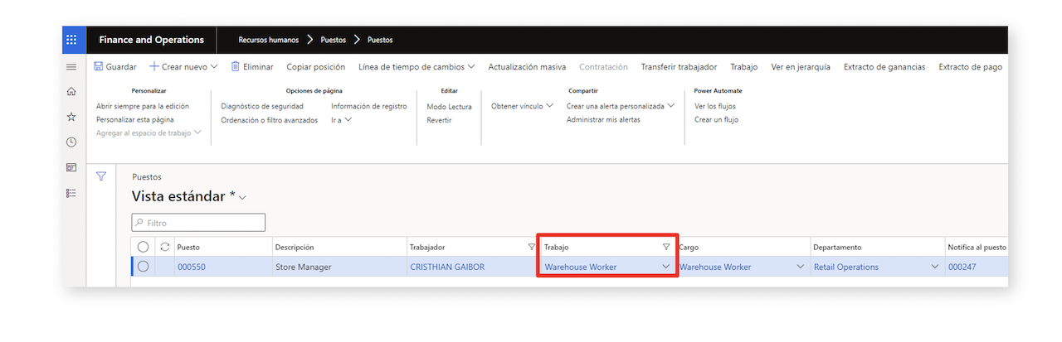Click Store Manager description cell
Viewport: 1062px width, 342px height.
click(339, 267)
